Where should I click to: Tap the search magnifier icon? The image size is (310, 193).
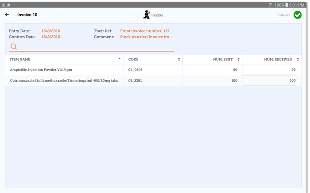click(14, 46)
